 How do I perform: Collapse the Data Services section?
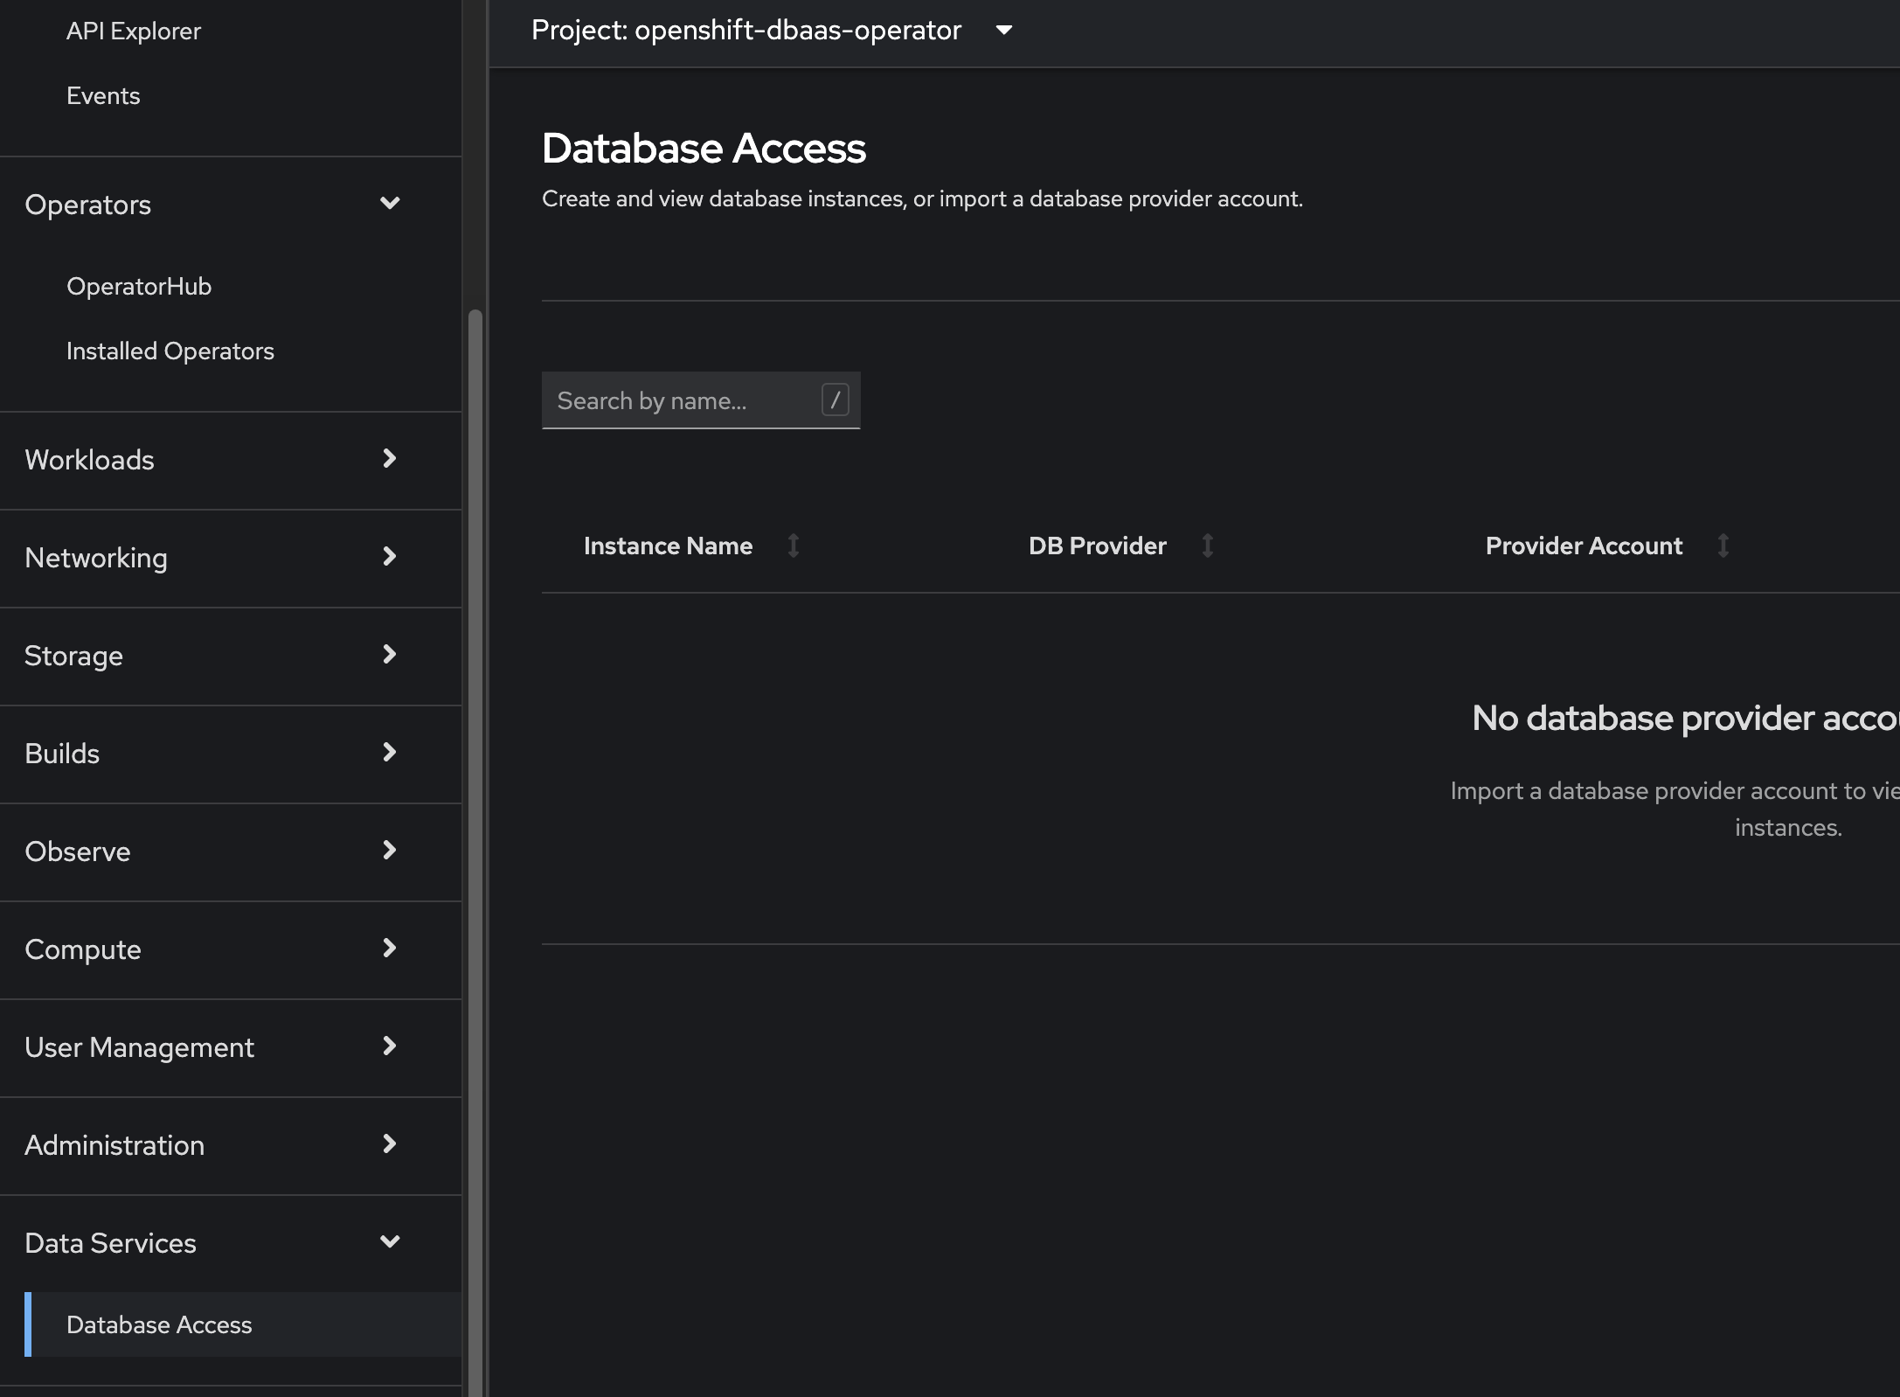(210, 1243)
